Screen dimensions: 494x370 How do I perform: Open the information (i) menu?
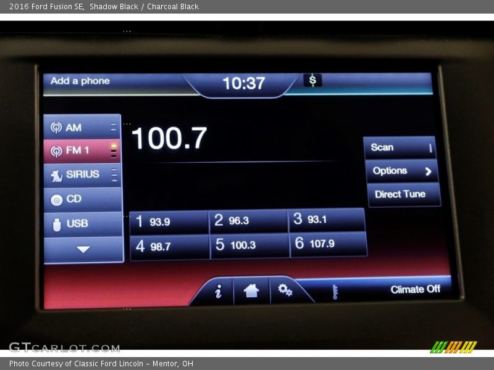pos(218,291)
